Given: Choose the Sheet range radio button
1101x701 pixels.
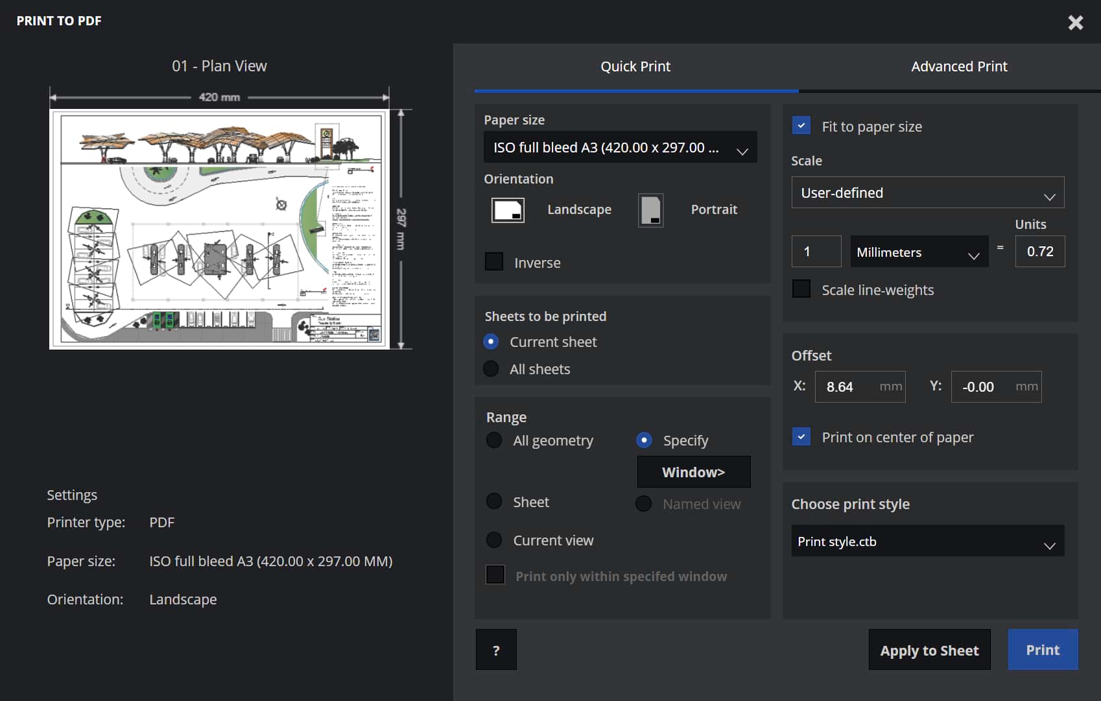Looking at the screenshot, I should click(494, 501).
